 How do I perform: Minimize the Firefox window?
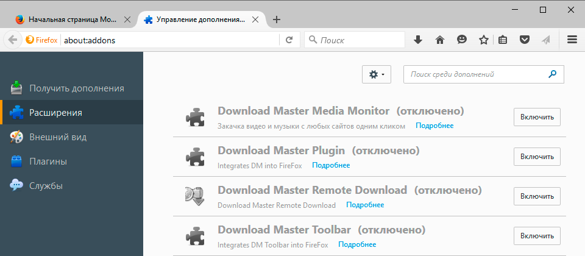tap(516, 10)
